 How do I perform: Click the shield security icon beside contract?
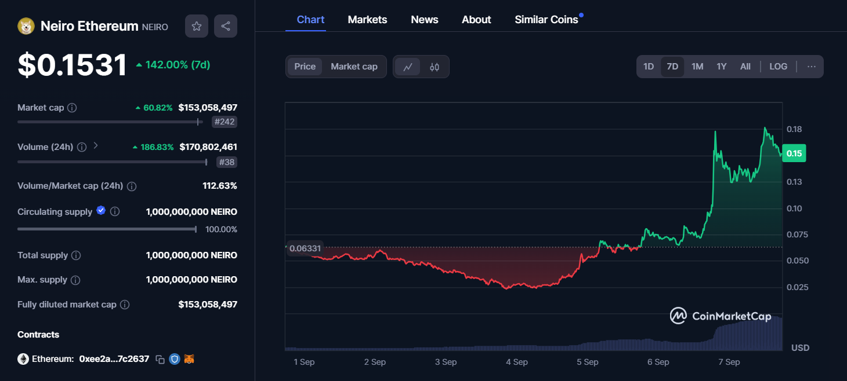point(175,359)
